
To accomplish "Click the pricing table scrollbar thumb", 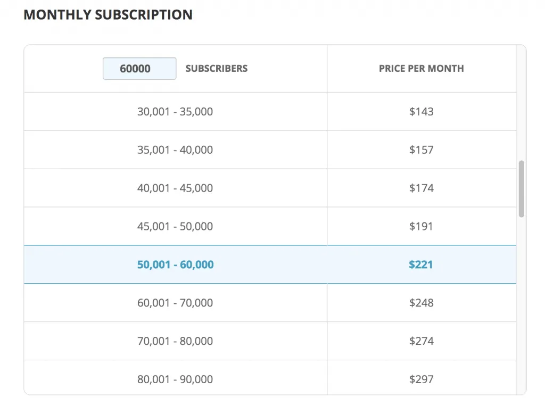I will [x=521, y=189].
